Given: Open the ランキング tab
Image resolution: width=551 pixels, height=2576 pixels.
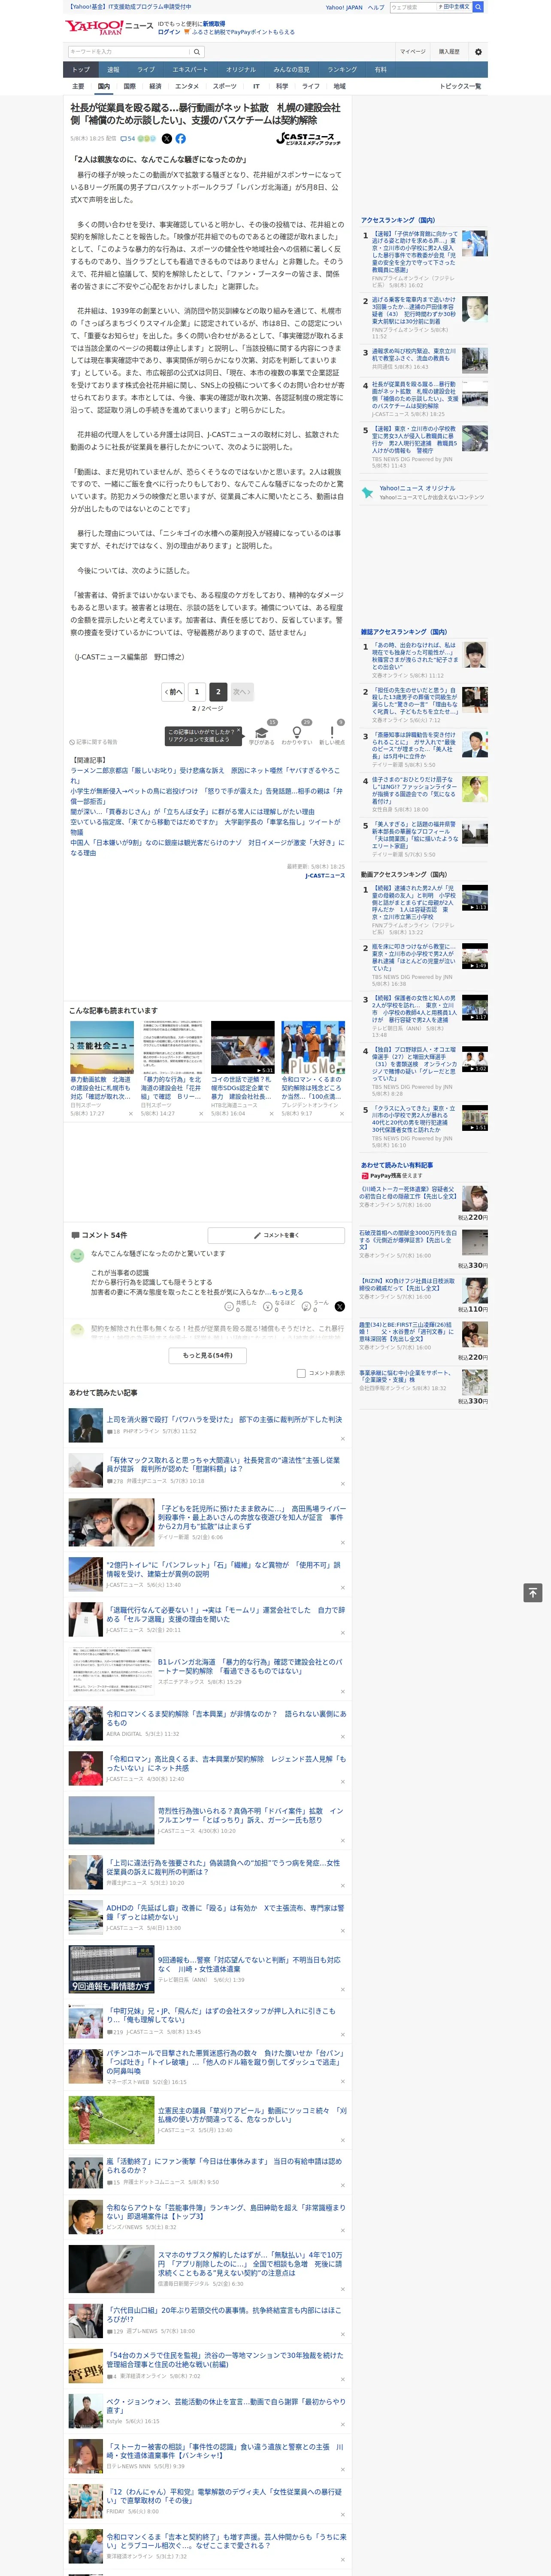Looking at the screenshot, I should pyautogui.click(x=342, y=70).
